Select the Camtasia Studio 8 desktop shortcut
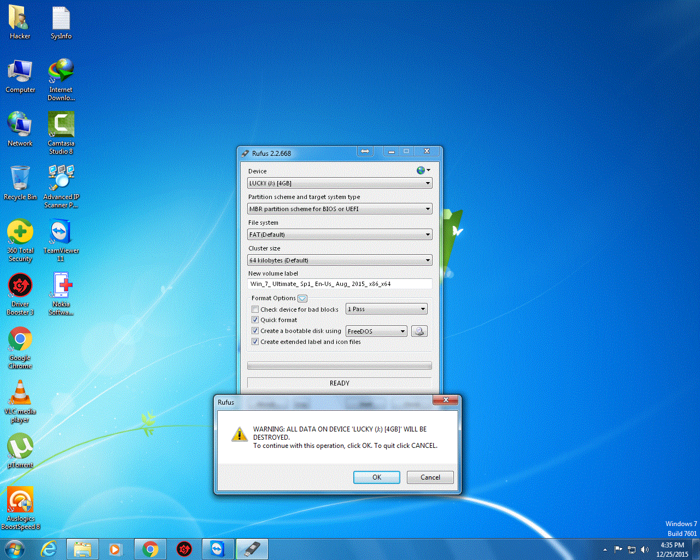 click(61, 133)
